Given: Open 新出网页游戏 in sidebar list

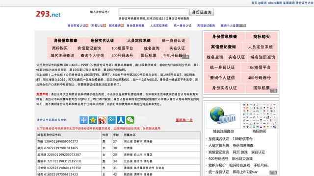Looking at the screenshot, I should [242, 158].
